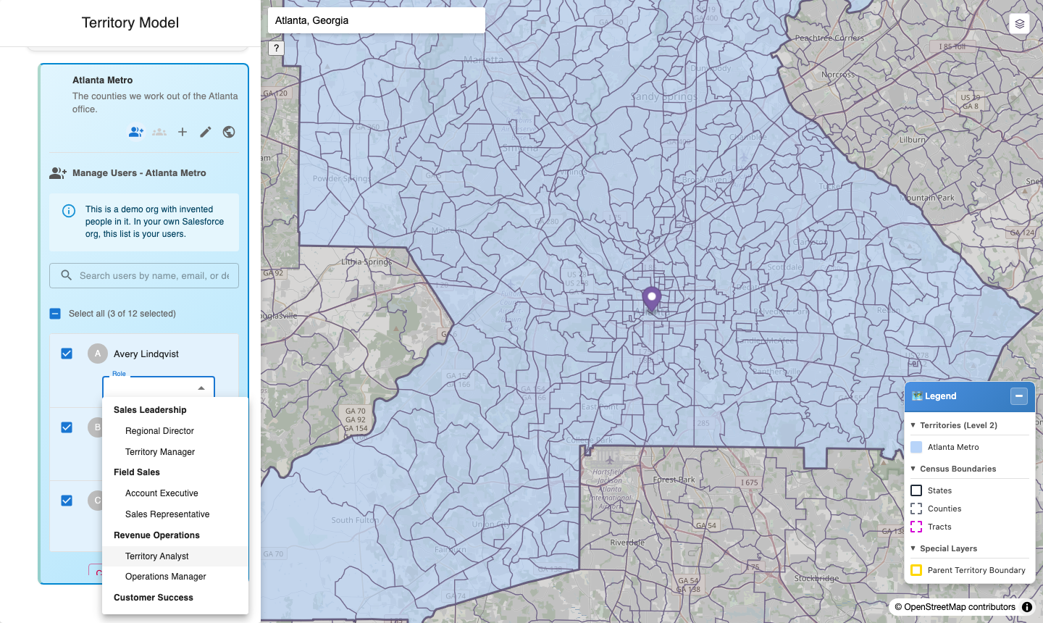Click the map attribution info icon

[x=1027, y=607]
